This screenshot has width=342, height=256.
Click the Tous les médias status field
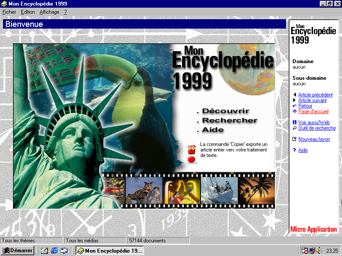tap(95, 241)
